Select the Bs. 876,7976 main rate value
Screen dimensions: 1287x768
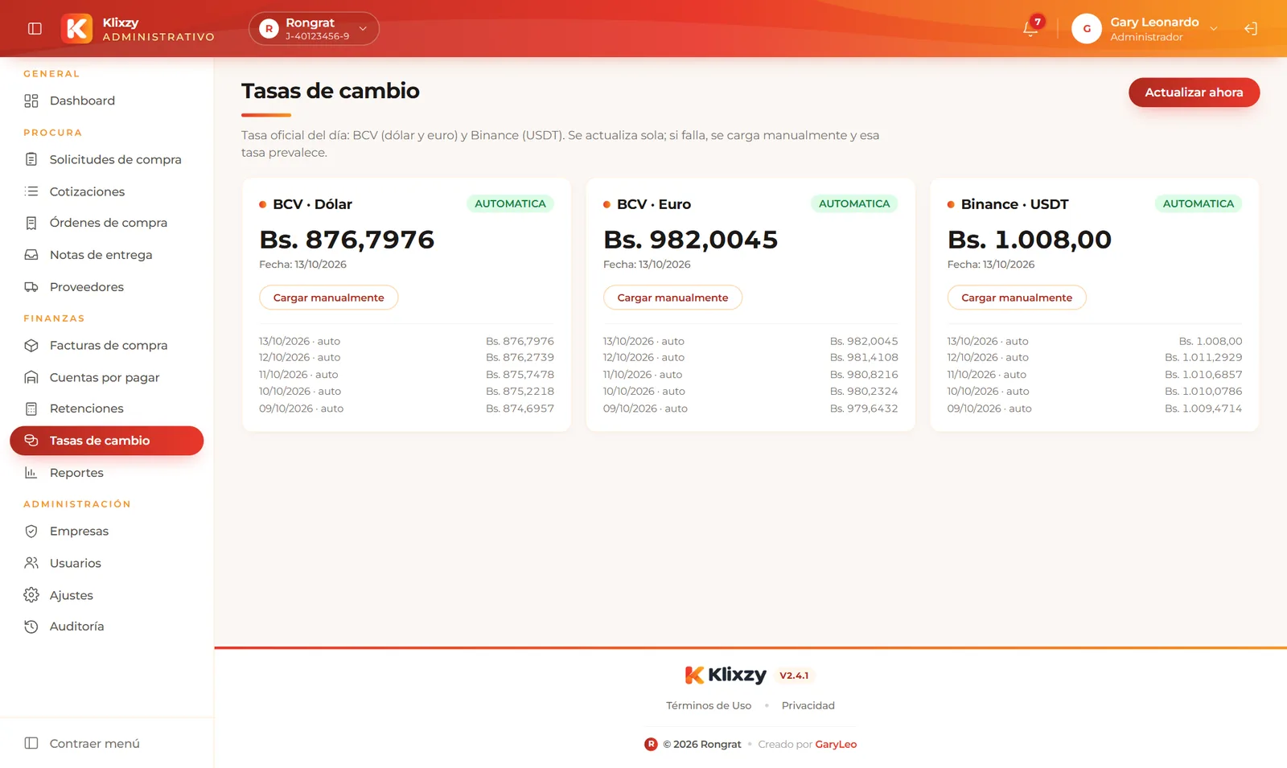pos(347,240)
